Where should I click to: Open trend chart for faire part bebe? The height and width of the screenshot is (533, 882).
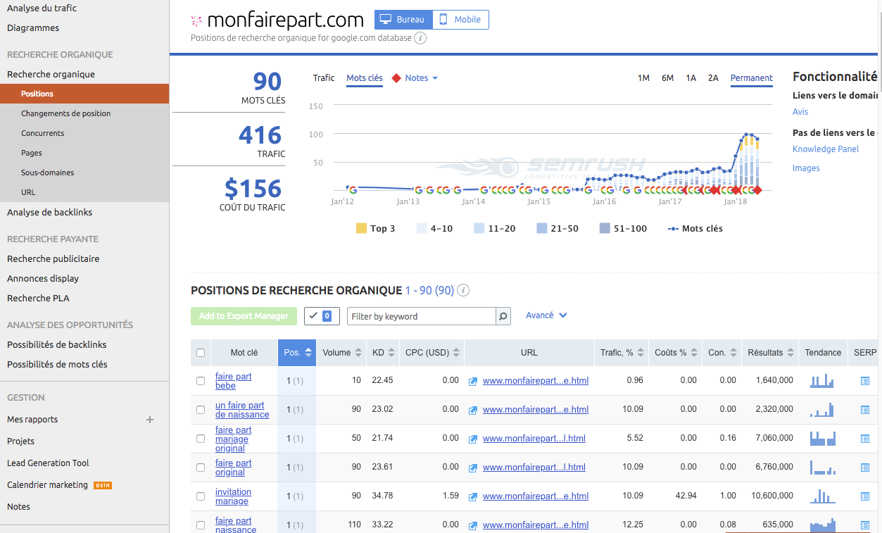tap(822, 381)
